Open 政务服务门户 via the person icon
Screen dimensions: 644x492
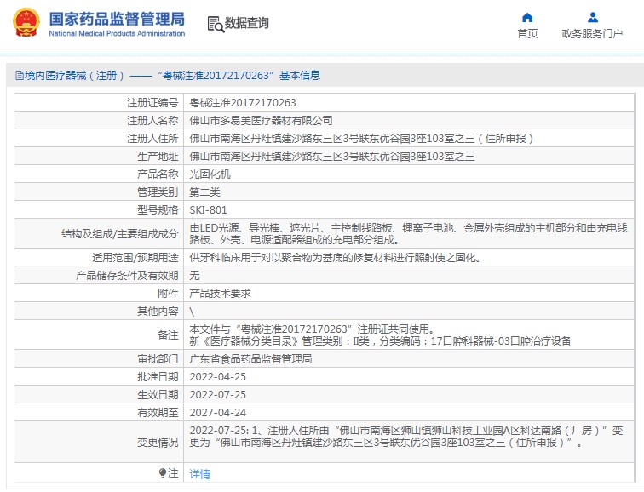(592, 17)
